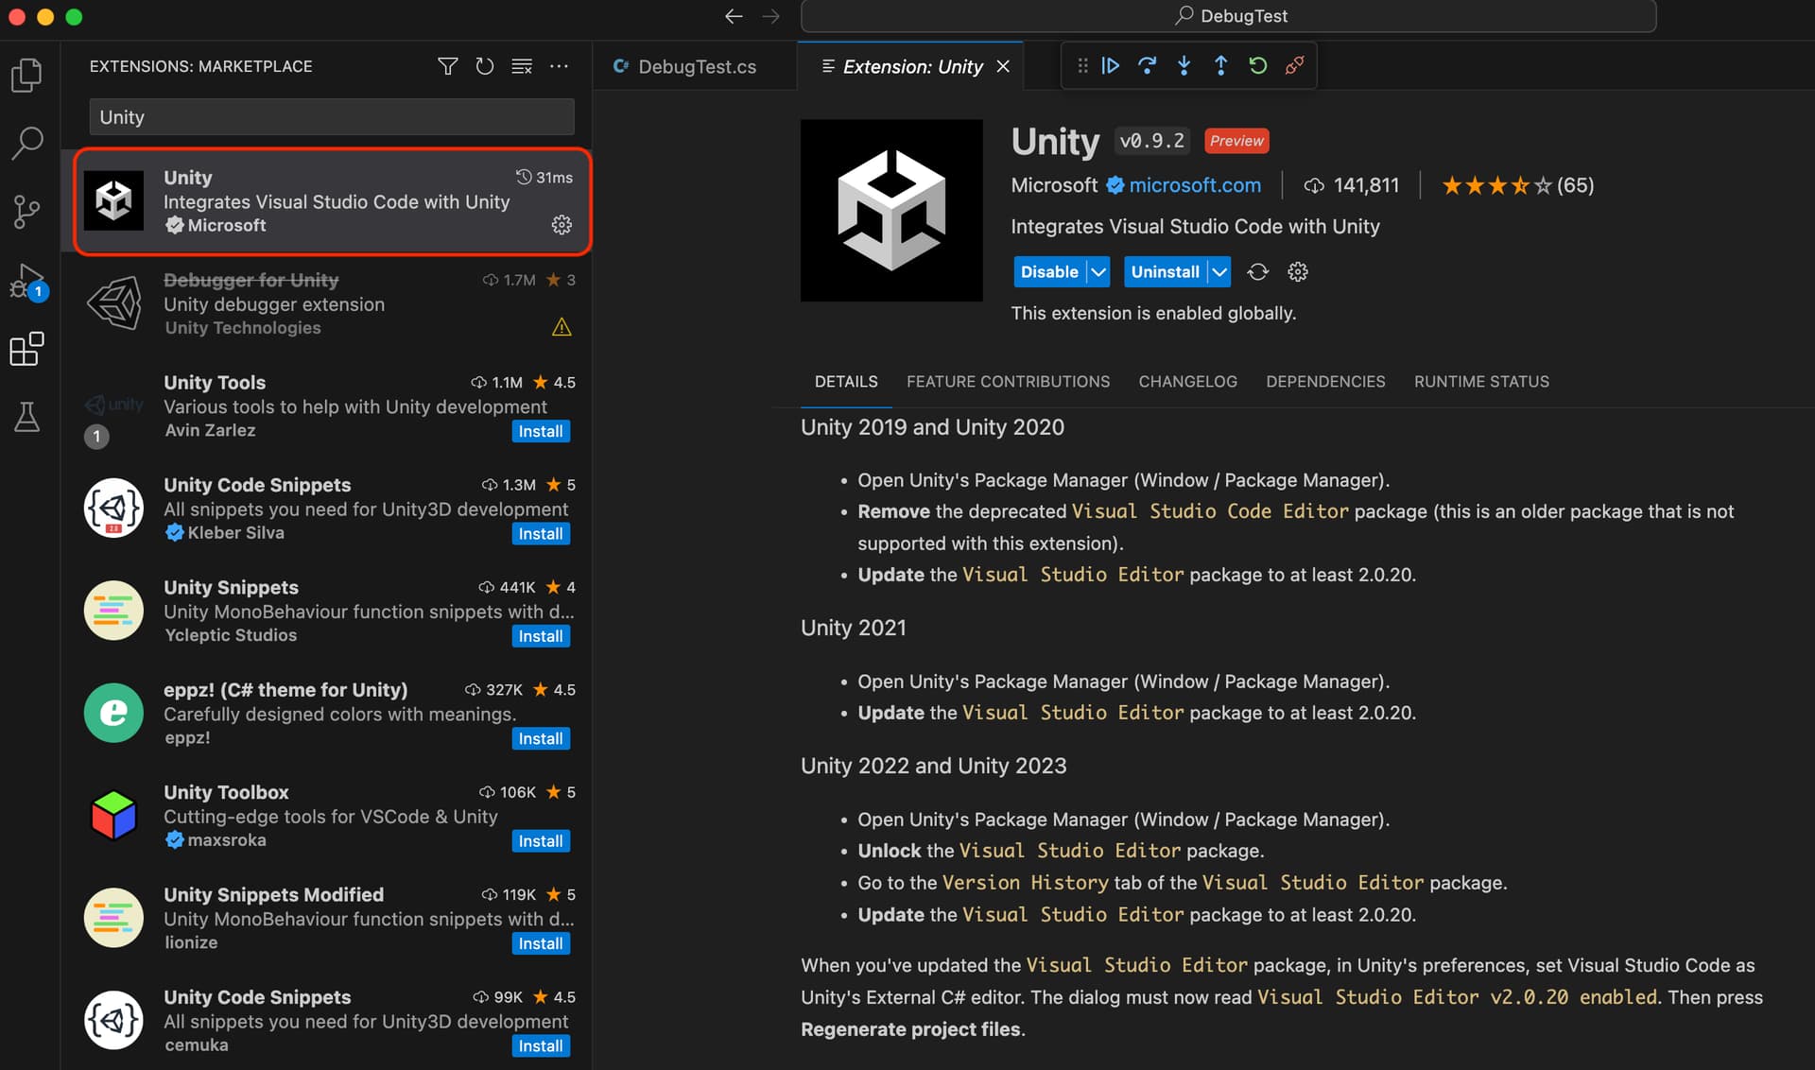Filter extensions with the funnel icon
Screen dimensions: 1815x1070
pos(448,66)
